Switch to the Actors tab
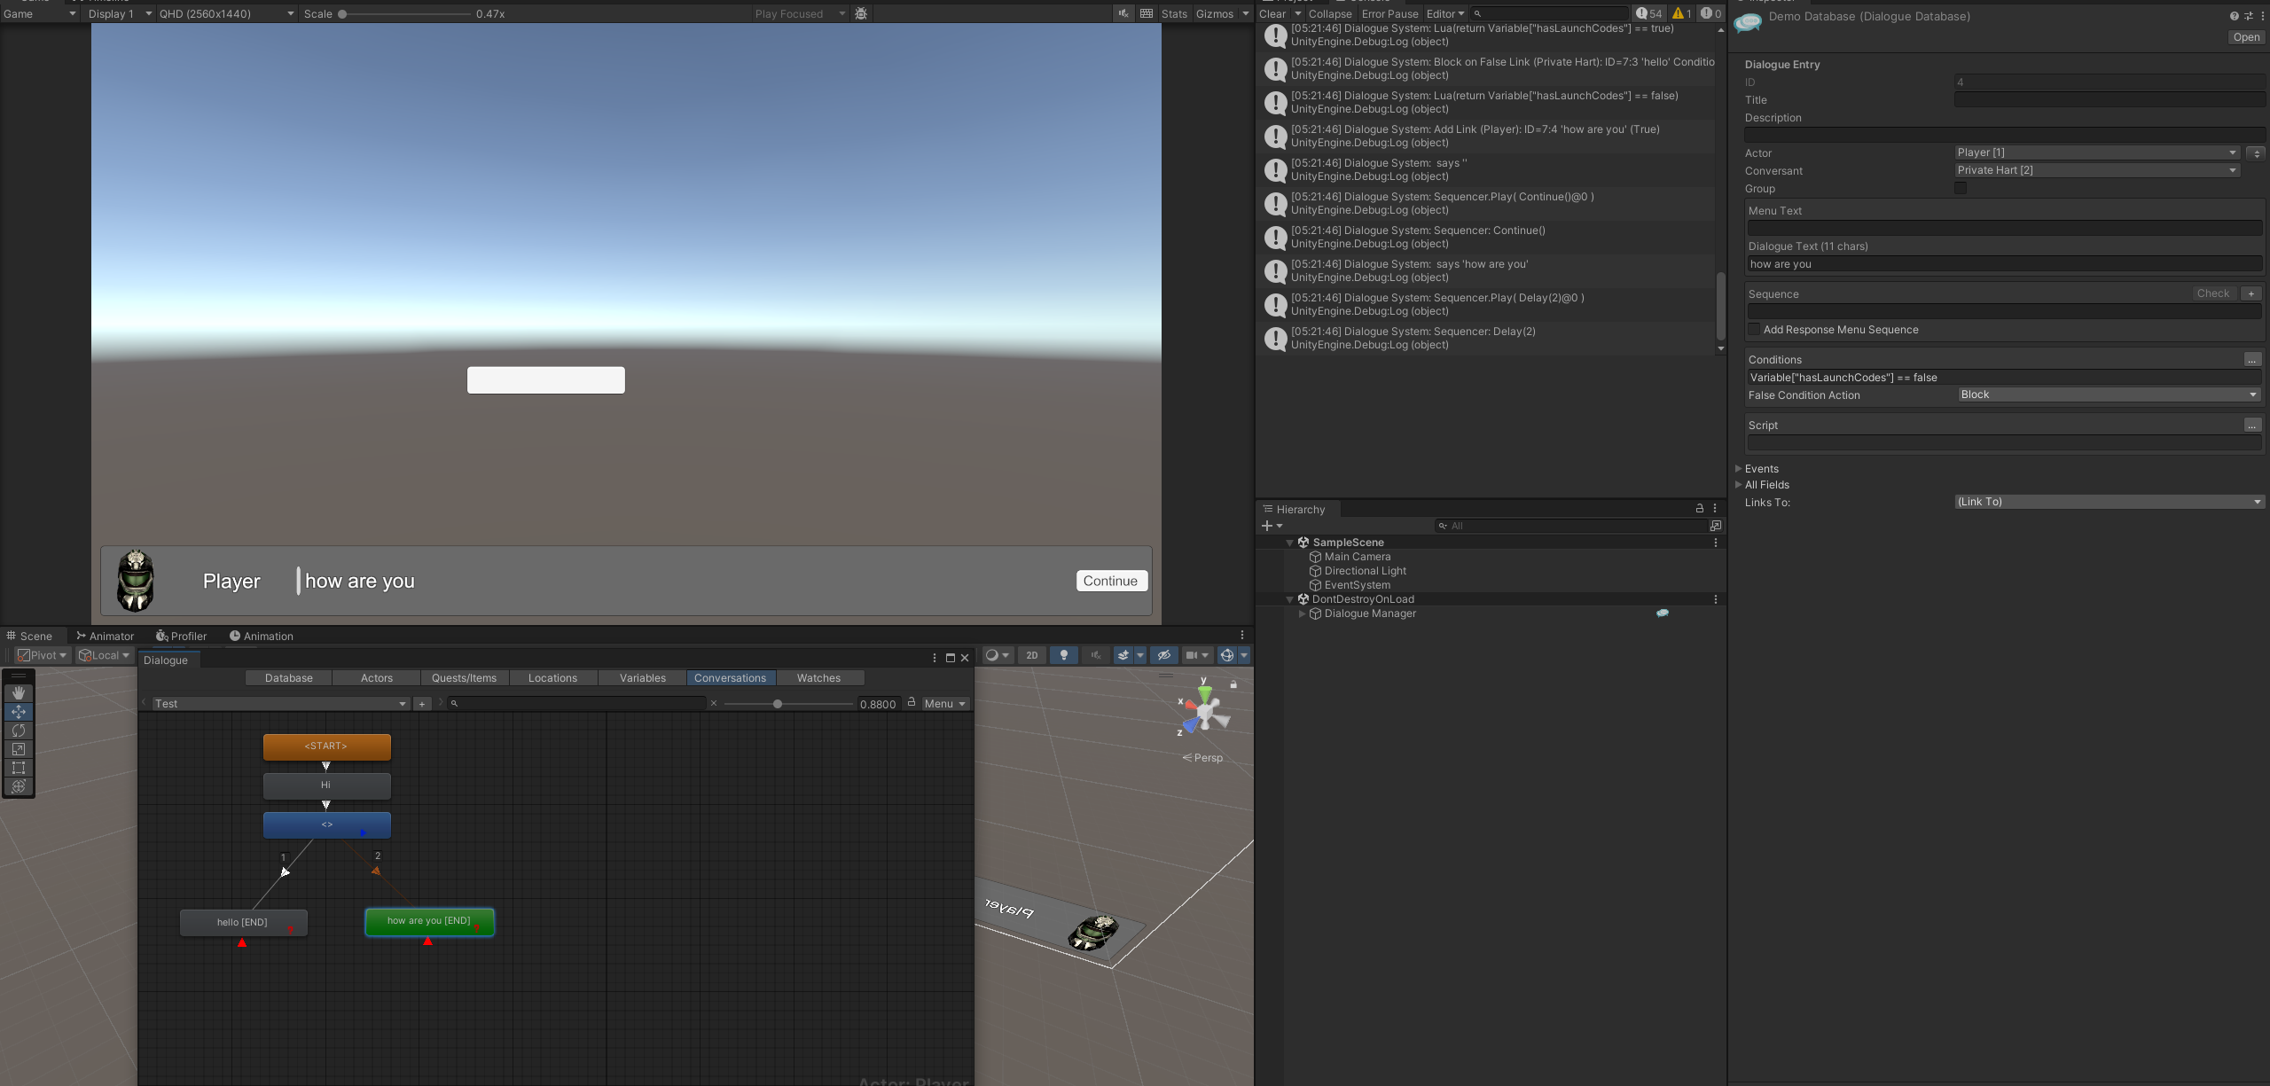This screenshot has width=2270, height=1086. [x=377, y=678]
